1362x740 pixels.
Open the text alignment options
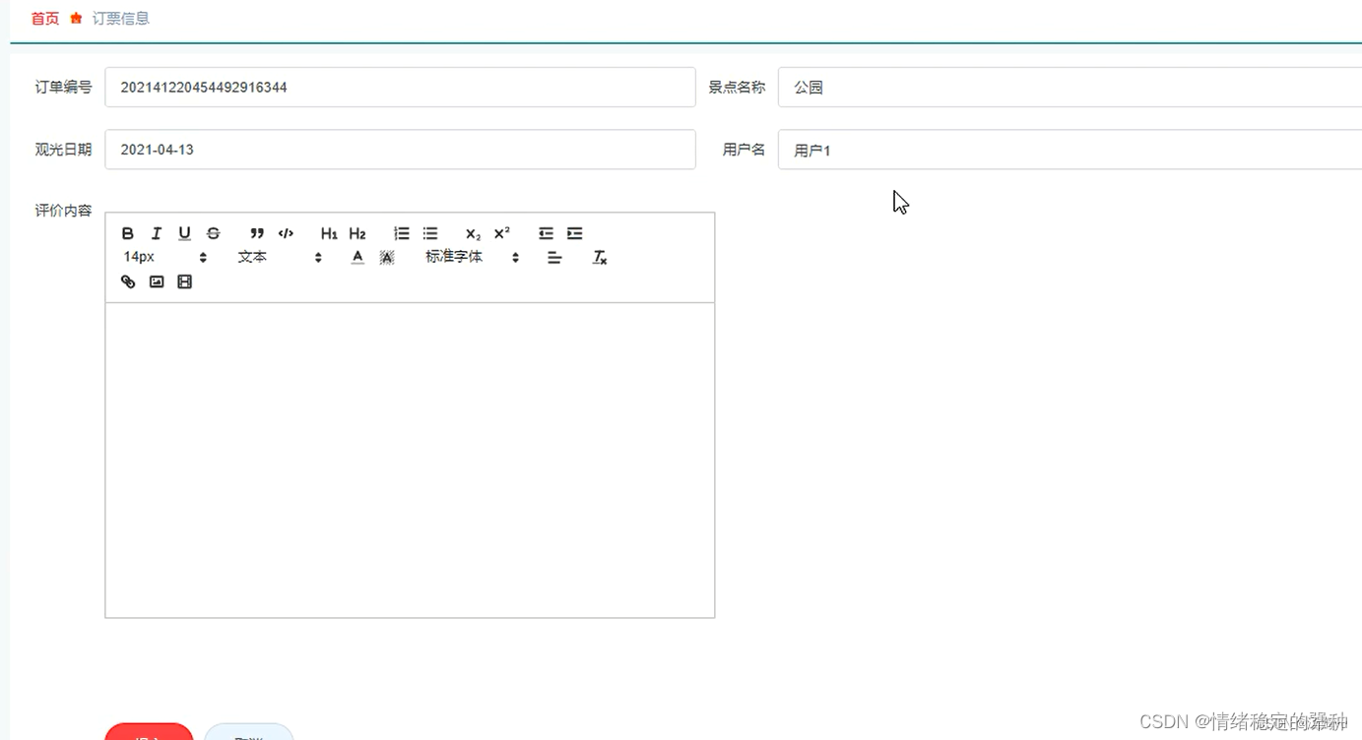(554, 257)
